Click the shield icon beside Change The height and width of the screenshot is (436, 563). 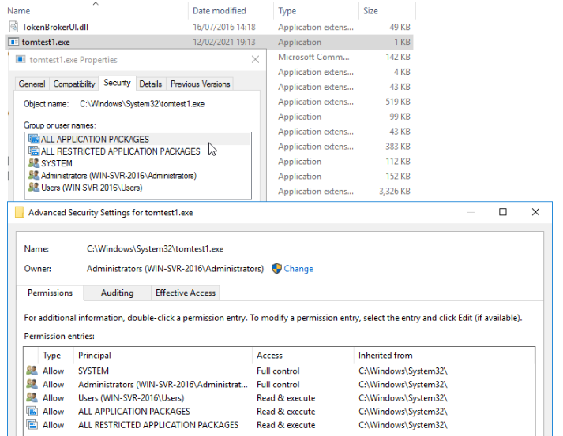[276, 269]
